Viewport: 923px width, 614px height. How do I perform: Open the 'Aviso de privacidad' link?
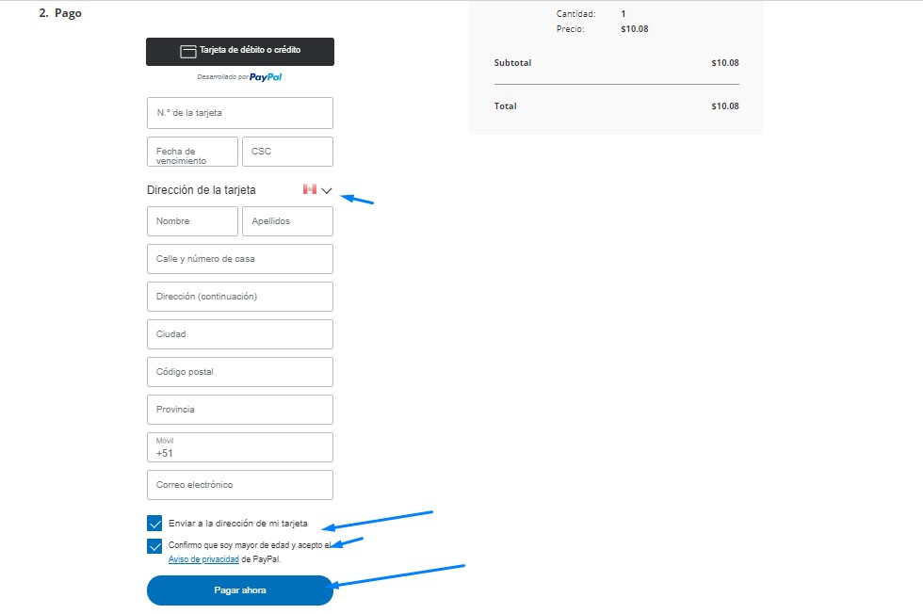point(203,558)
